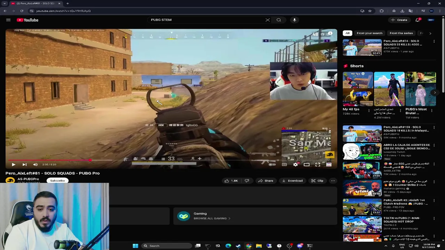Open options for TGLTN vs PUBG video

coord(434,218)
